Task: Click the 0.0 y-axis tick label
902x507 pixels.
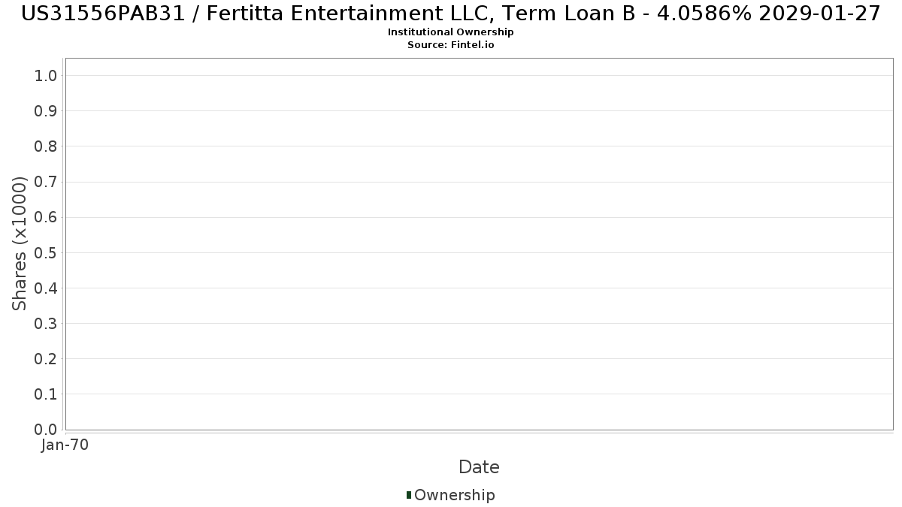Action: pos(46,430)
